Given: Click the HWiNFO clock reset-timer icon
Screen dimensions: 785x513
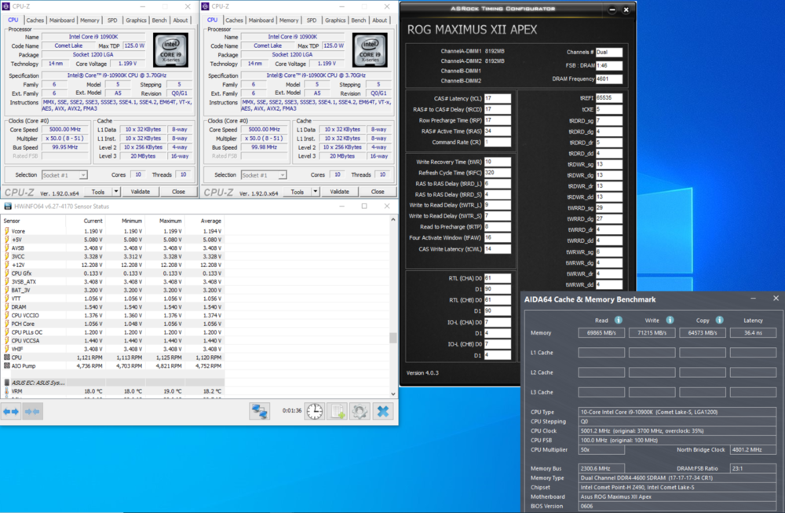Looking at the screenshot, I should click(x=315, y=412).
